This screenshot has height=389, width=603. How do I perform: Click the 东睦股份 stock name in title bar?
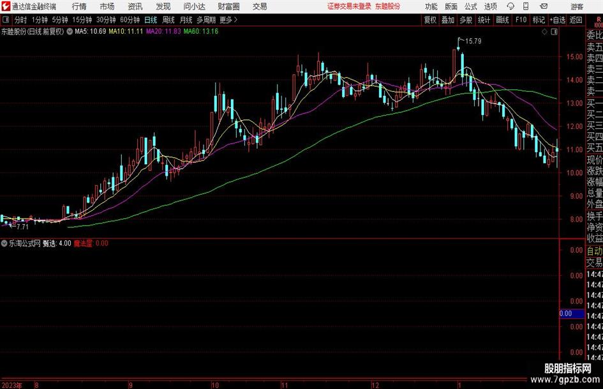tap(388, 6)
